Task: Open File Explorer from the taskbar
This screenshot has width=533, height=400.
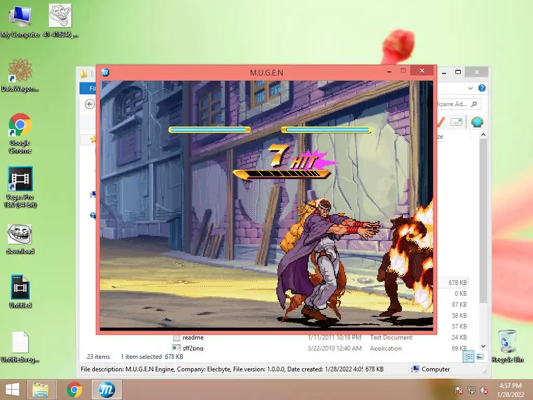Action: coord(41,390)
